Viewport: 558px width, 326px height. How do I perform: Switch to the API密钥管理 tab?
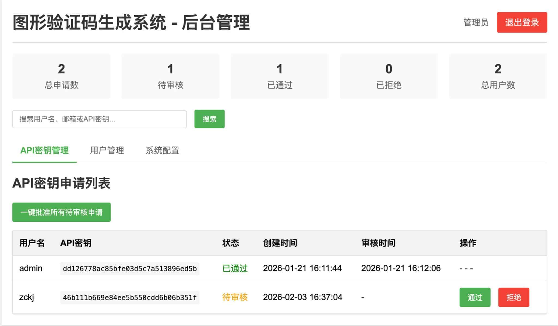pyautogui.click(x=44, y=150)
